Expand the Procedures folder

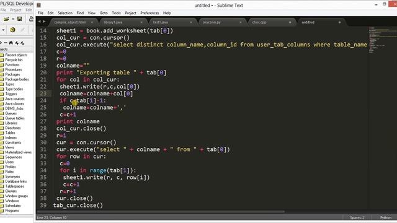pos(14,69)
